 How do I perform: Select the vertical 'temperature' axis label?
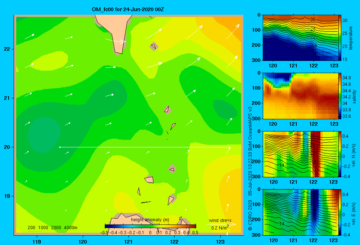(x=351, y=38)
